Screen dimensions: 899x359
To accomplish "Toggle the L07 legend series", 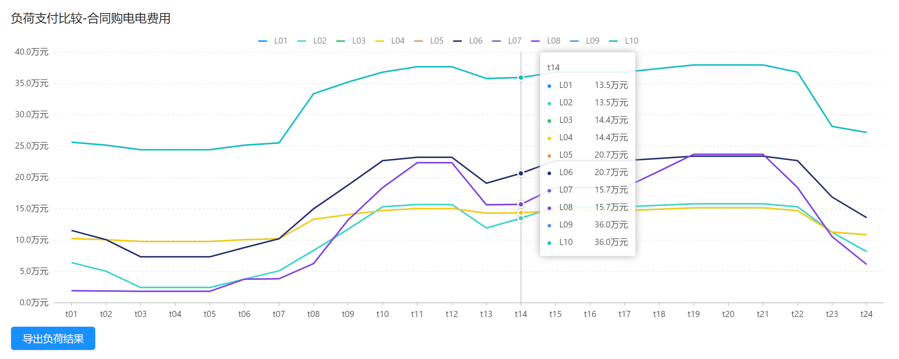I will coord(507,41).
